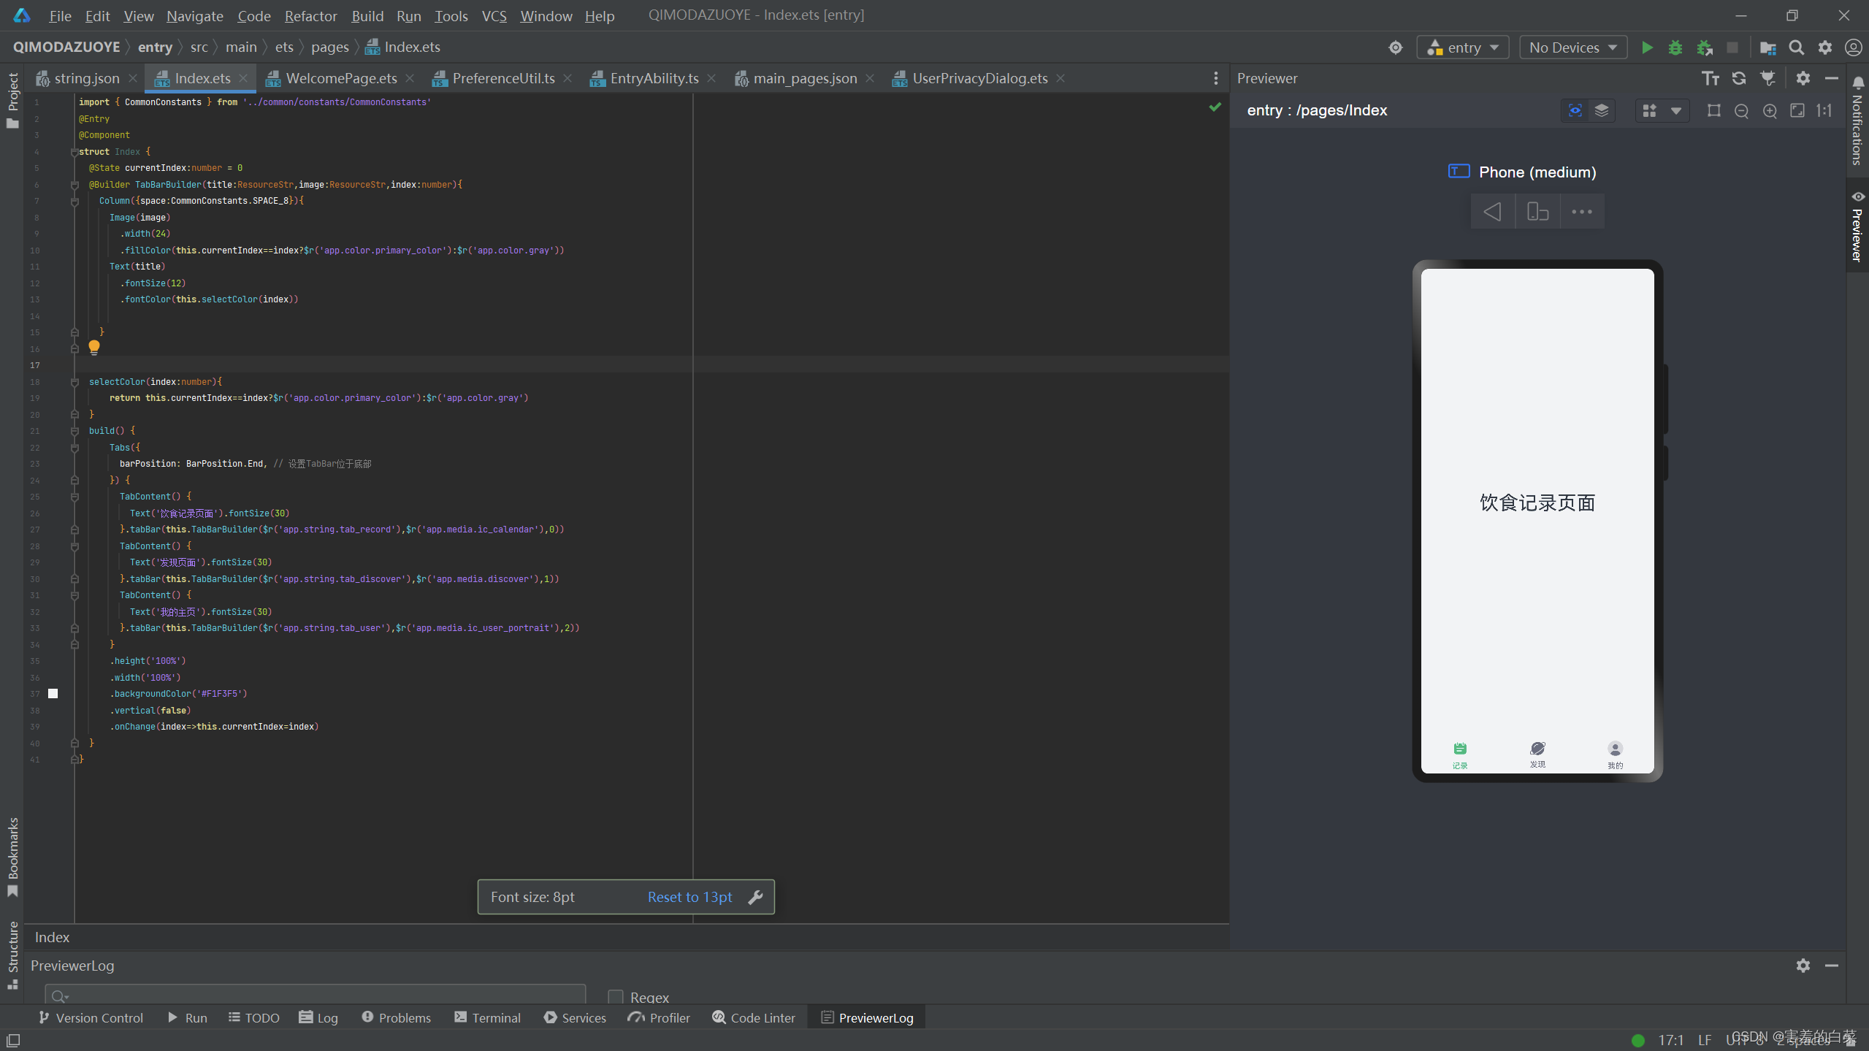Viewport: 1869px width, 1051px height.
Task: Expand the multi-device grid dropdown arrow
Action: 1676,110
